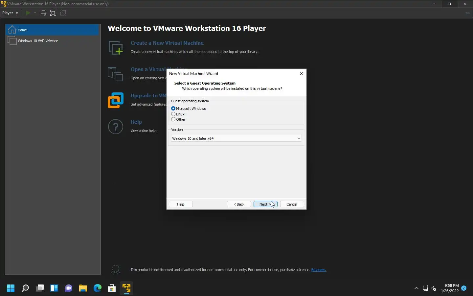
Task: Select Microsoft Windows radio button
Action: point(173,109)
